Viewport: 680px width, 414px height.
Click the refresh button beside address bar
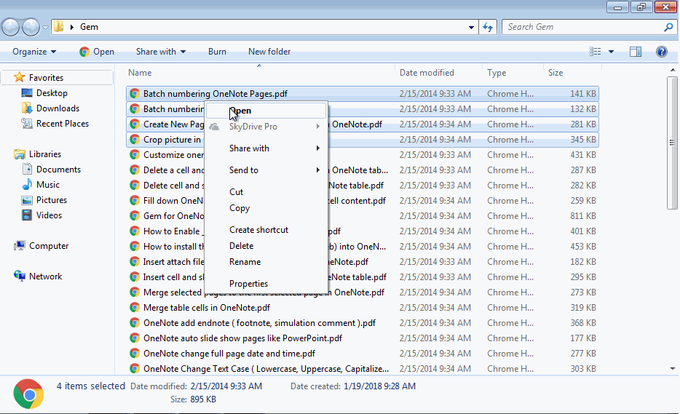[488, 27]
